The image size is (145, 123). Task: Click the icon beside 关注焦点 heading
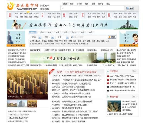click(108, 71)
